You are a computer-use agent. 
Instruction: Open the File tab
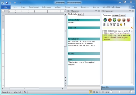click(x=6, y=7)
